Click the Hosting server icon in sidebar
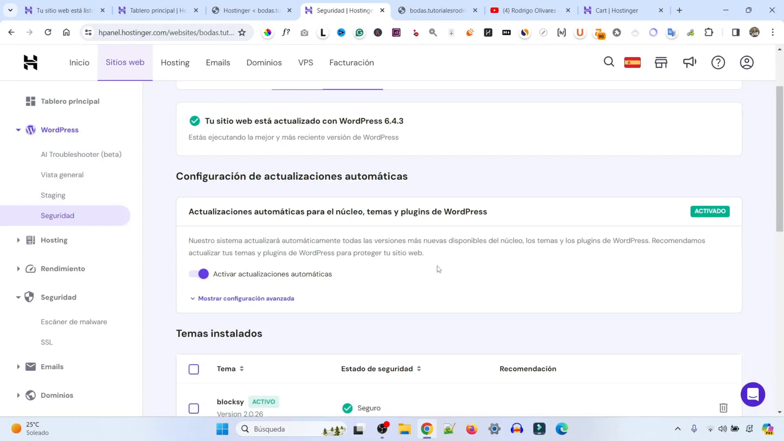 tap(30, 240)
